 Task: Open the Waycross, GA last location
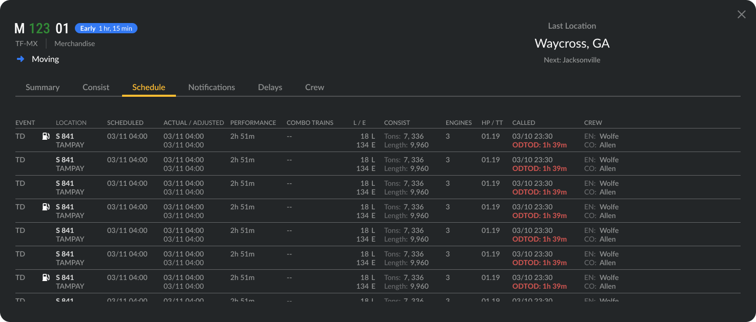pos(572,43)
